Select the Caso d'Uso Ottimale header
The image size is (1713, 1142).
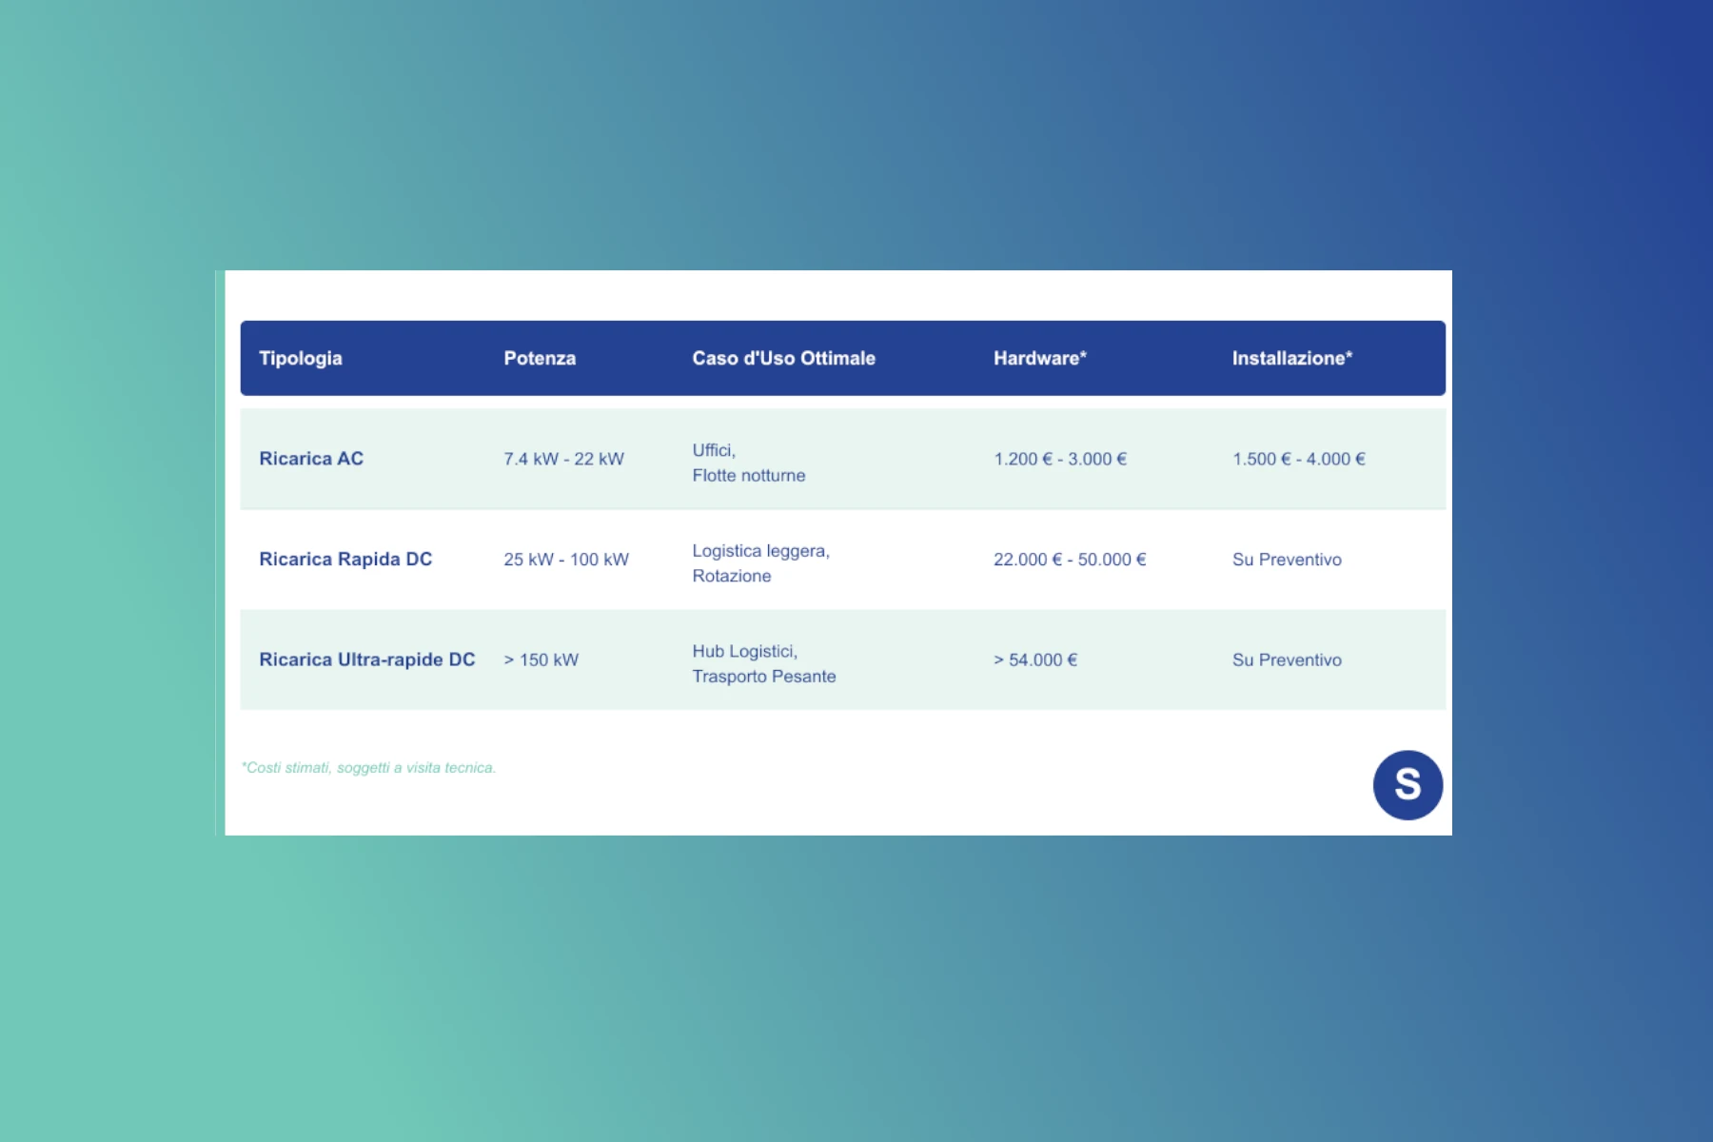783,359
